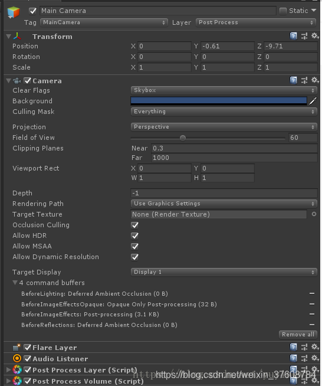
Task: Open Clear Flags dropdown showing Skybox
Action: click(x=224, y=90)
